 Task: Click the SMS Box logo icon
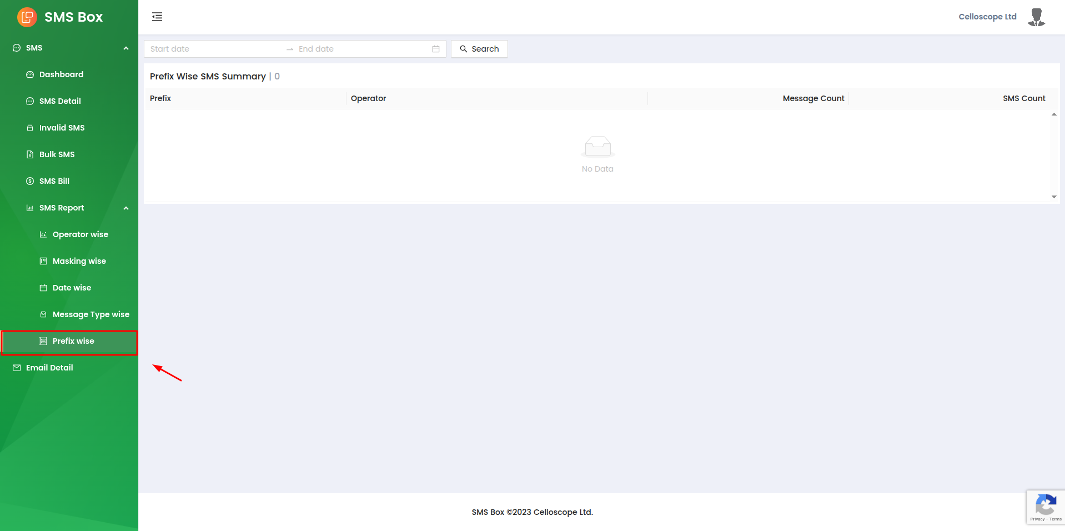pos(27,17)
